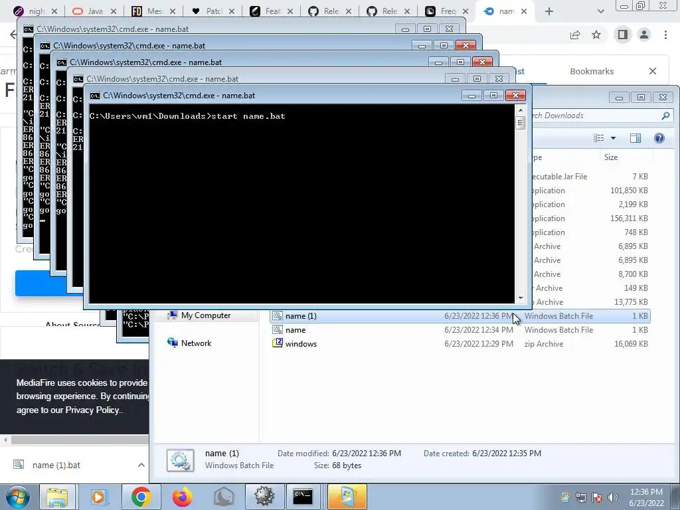Bookmark this page with star icon
This screenshot has width=680, height=510.
click(596, 35)
